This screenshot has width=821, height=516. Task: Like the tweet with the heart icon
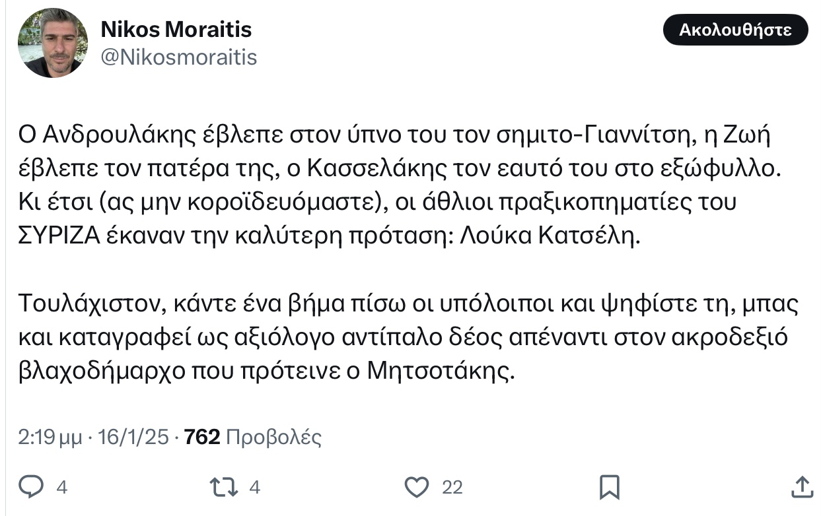[x=416, y=487]
